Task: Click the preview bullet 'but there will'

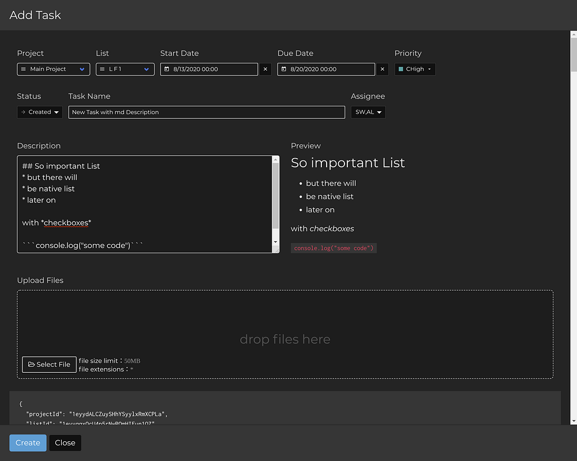Action: [331, 183]
